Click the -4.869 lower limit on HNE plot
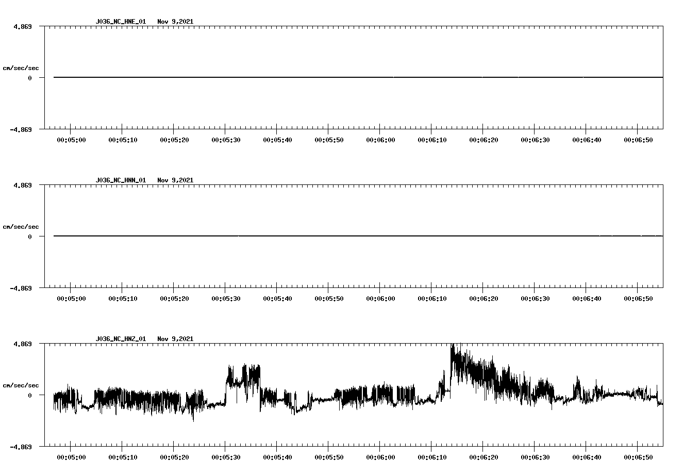Screen dimensions: 700x476 pyautogui.click(x=21, y=130)
